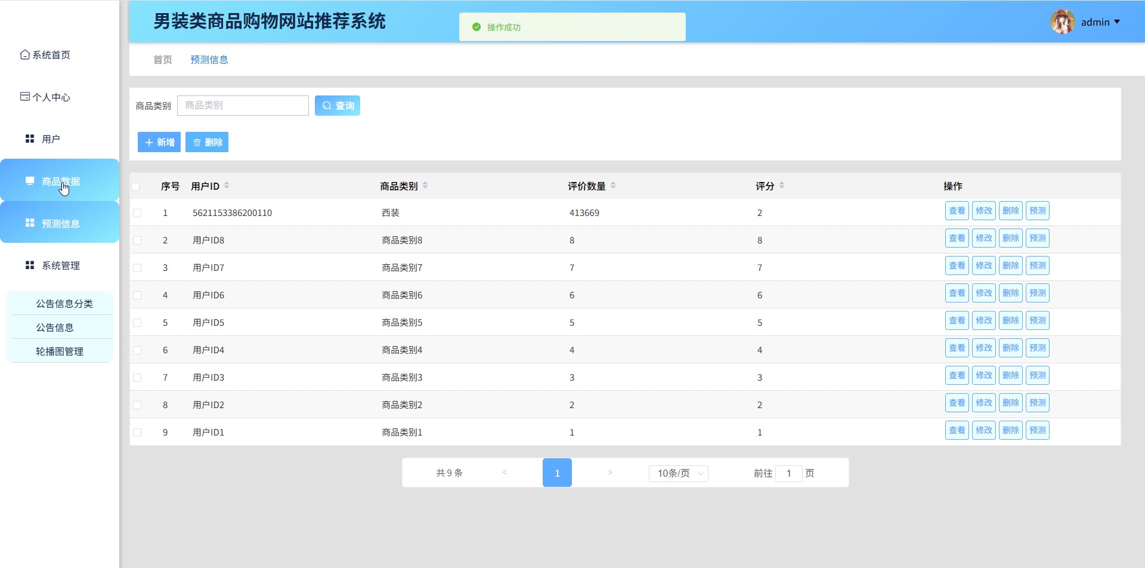Click the grid icon beside 系统管理
The image size is (1145, 568).
30,266
